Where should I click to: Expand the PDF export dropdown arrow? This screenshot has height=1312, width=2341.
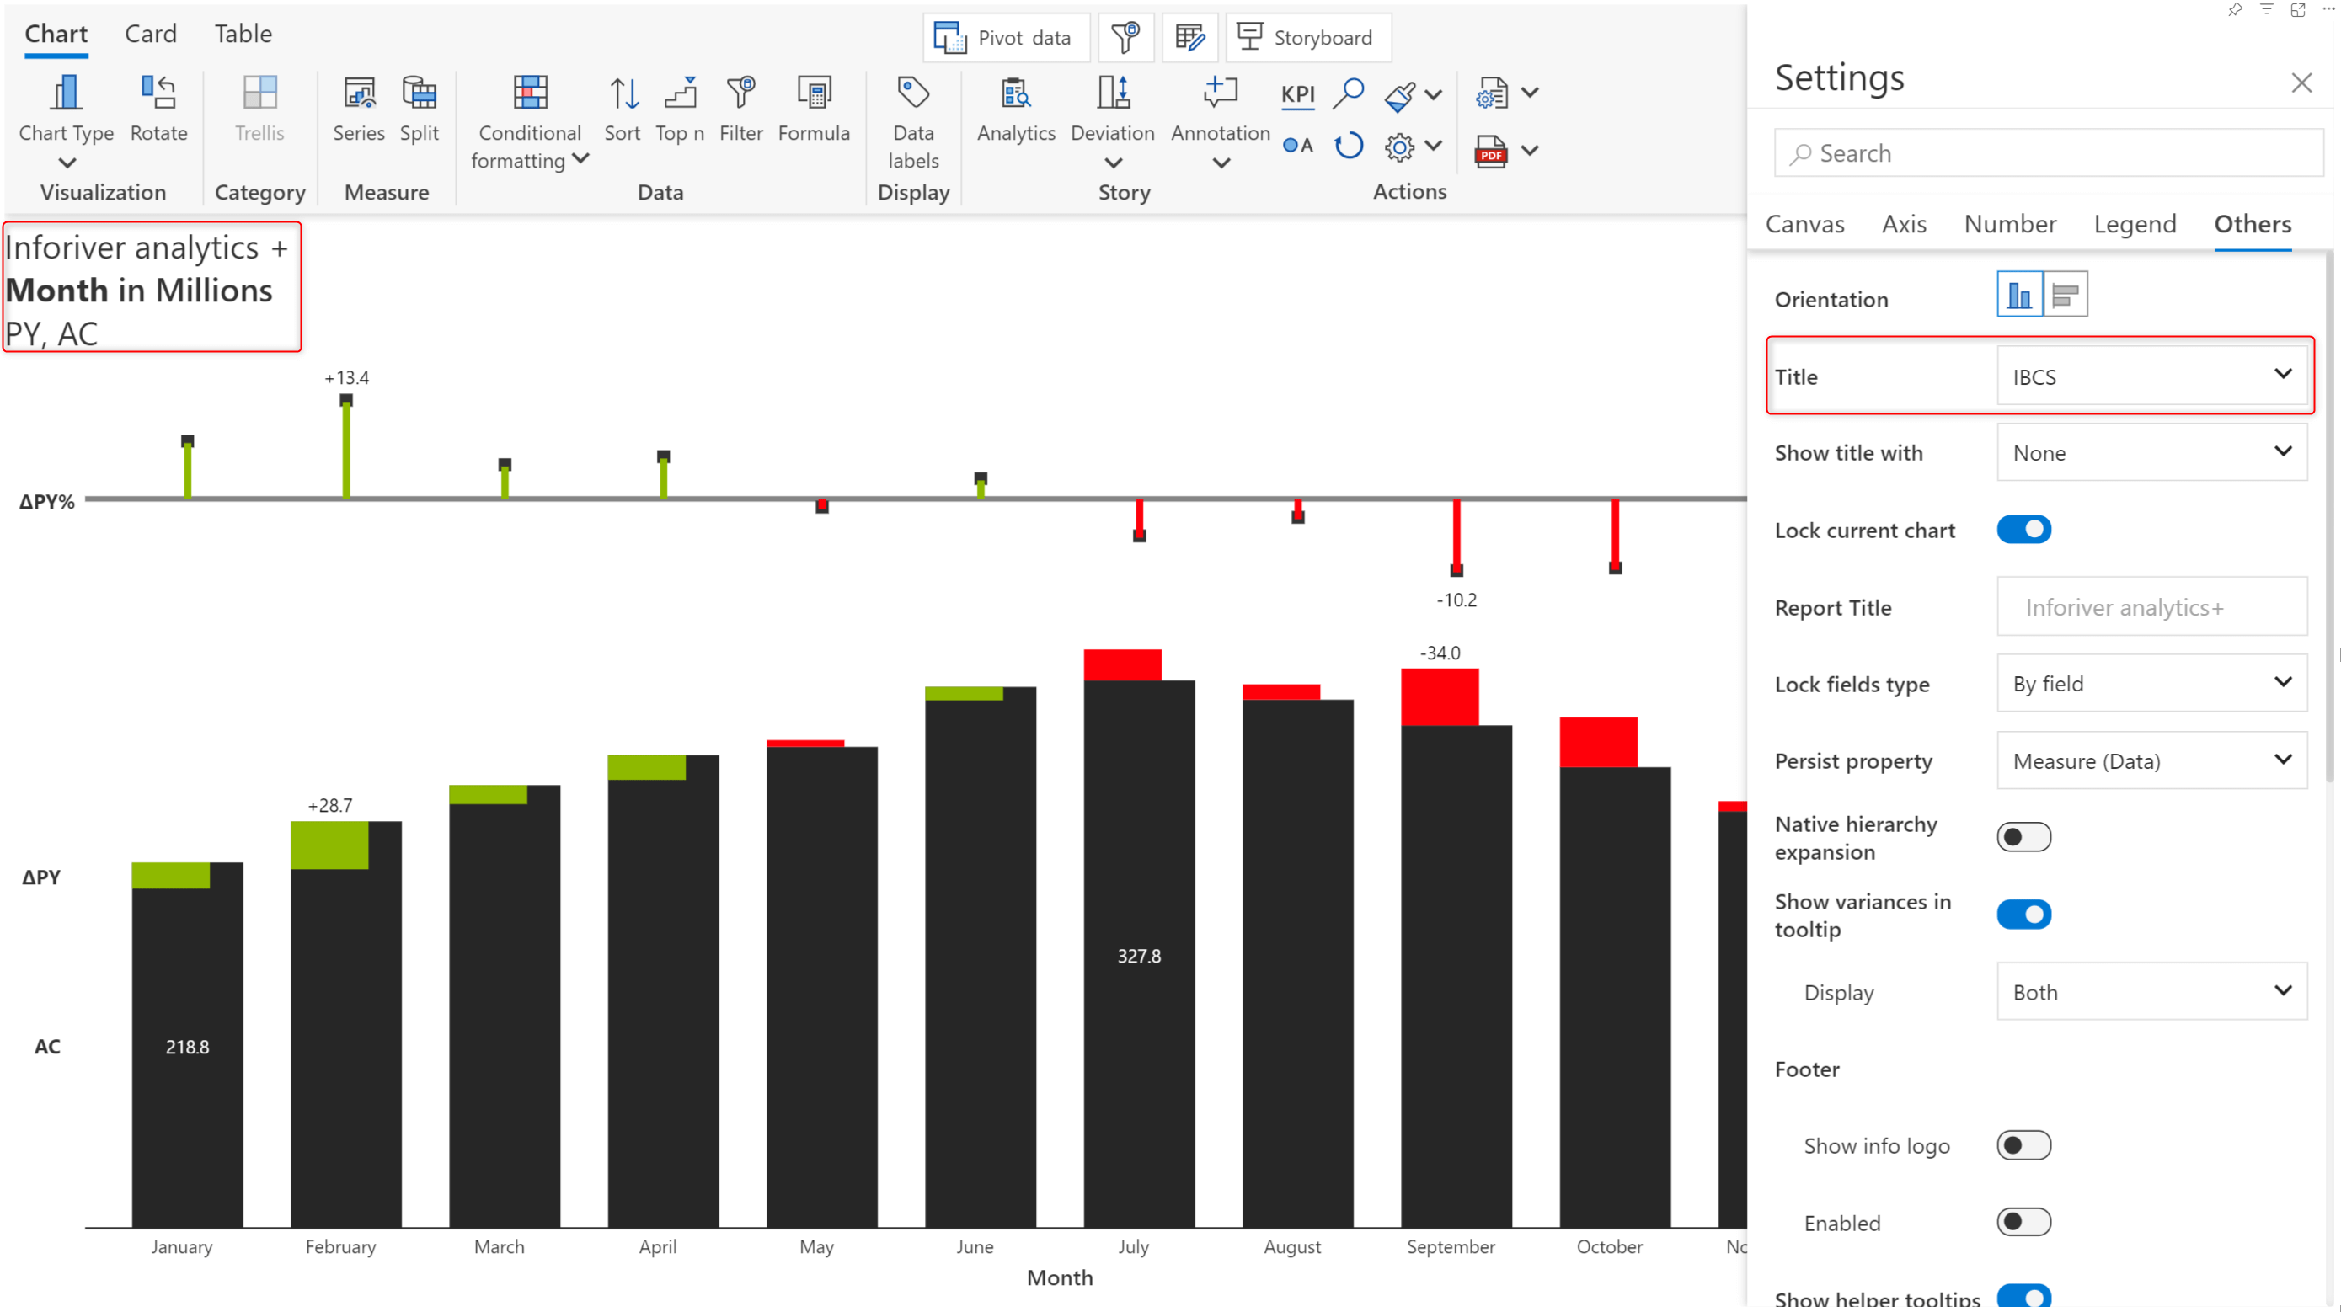1531,150
